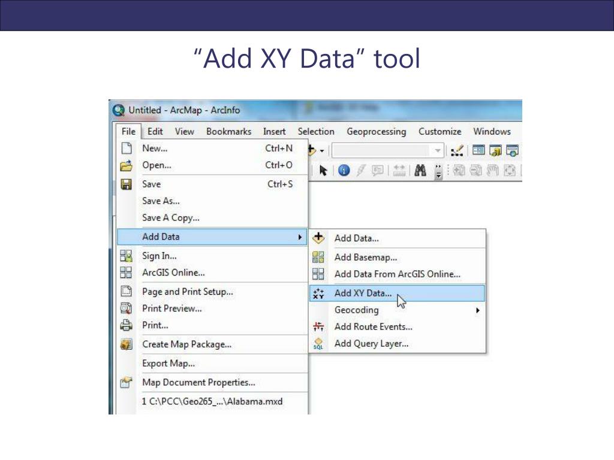Expand the Add Data submenu arrow
The width and height of the screenshot is (614, 460).
tap(300, 237)
